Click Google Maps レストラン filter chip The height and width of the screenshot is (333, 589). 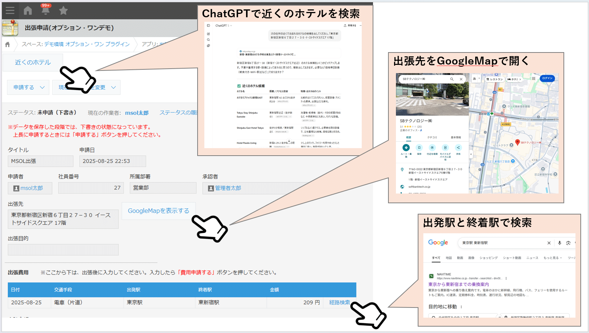494,79
